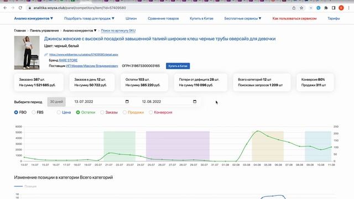Click the Остатки 103 шт. card
This screenshot has height=199, width=354.
[144, 82]
